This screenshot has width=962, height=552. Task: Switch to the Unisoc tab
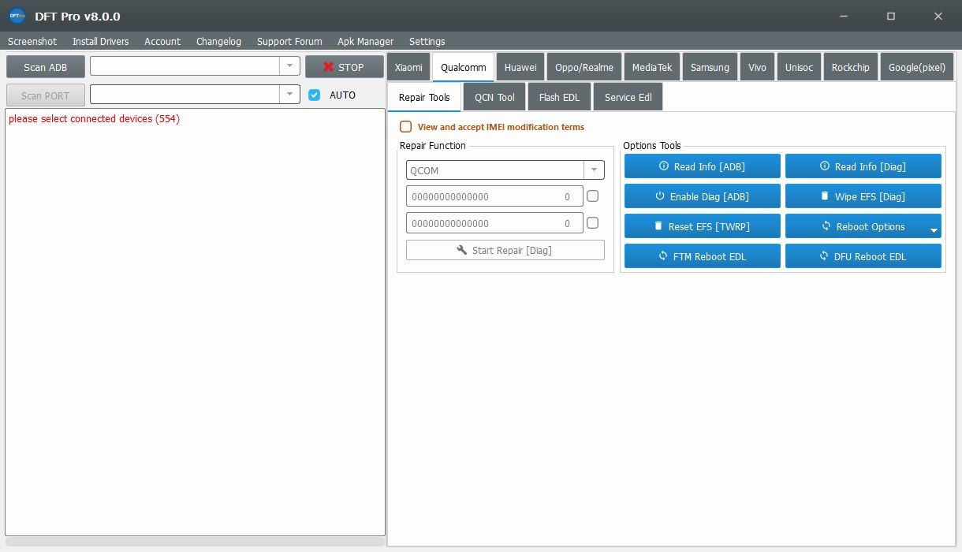tap(799, 67)
